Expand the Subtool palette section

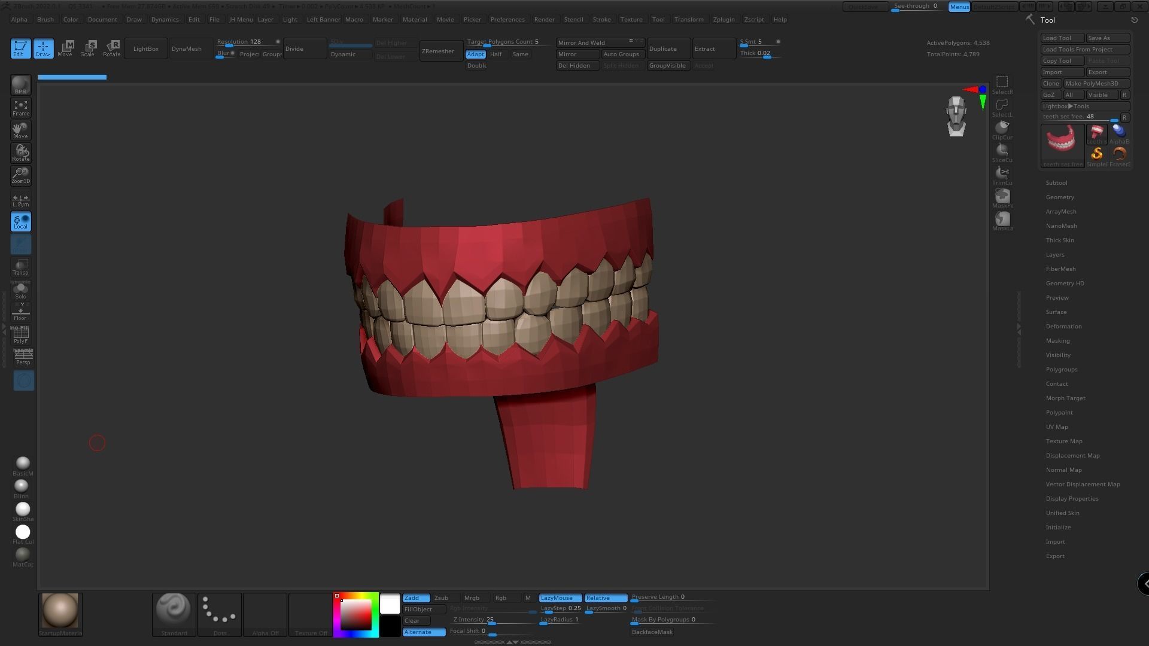coord(1056,183)
